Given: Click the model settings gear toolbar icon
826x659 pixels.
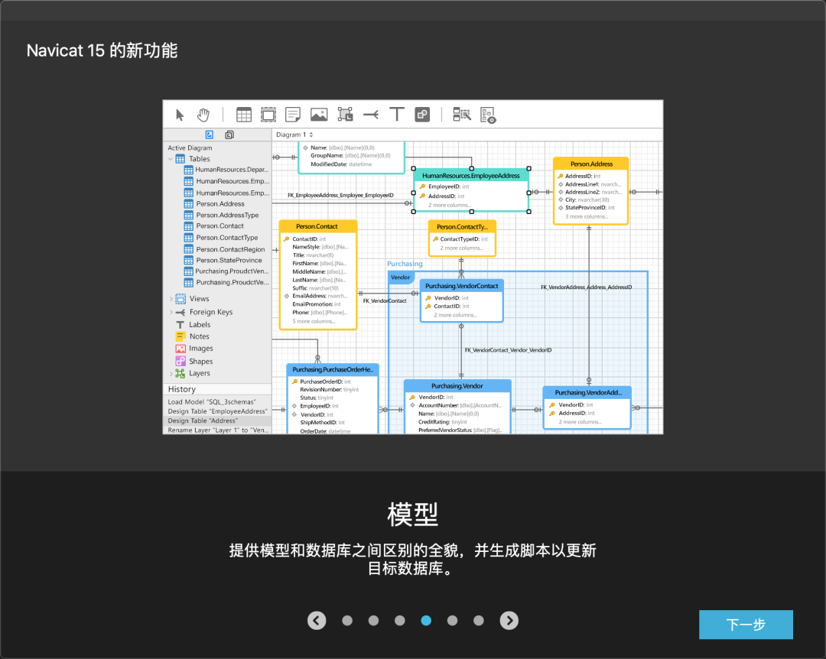Looking at the screenshot, I should tap(488, 115).
